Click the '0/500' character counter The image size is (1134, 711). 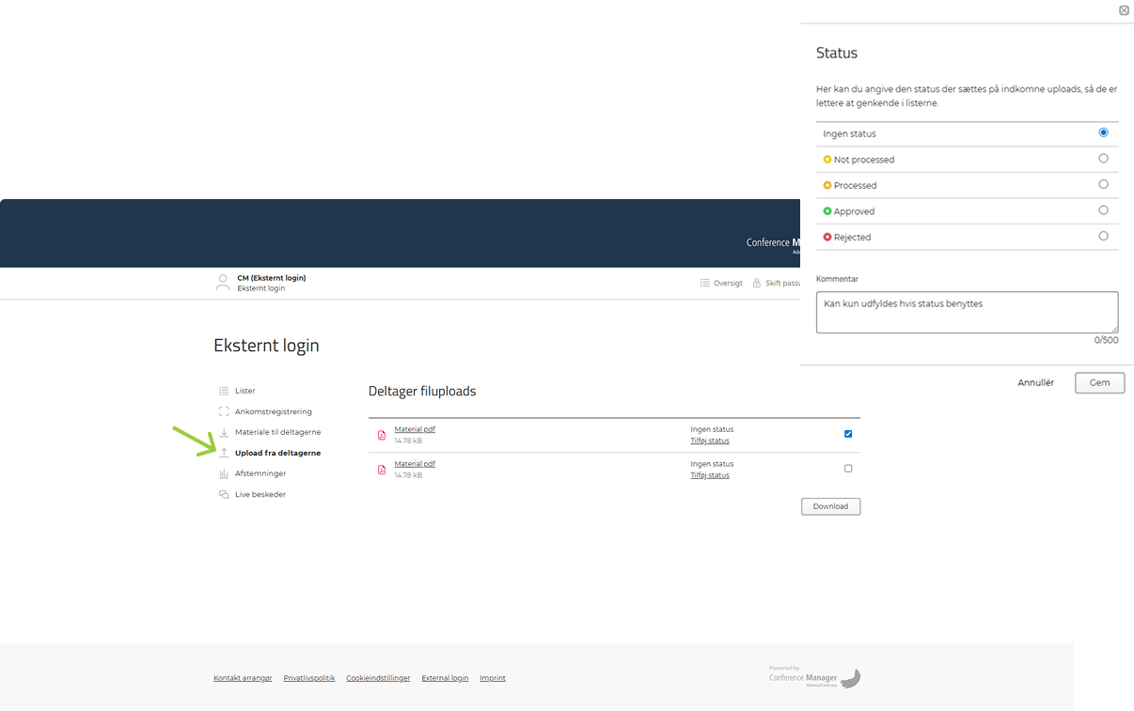pos(1106,340)
